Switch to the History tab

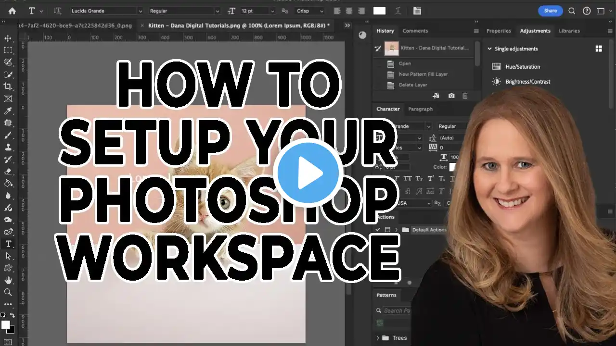click(x=385, y=31)
